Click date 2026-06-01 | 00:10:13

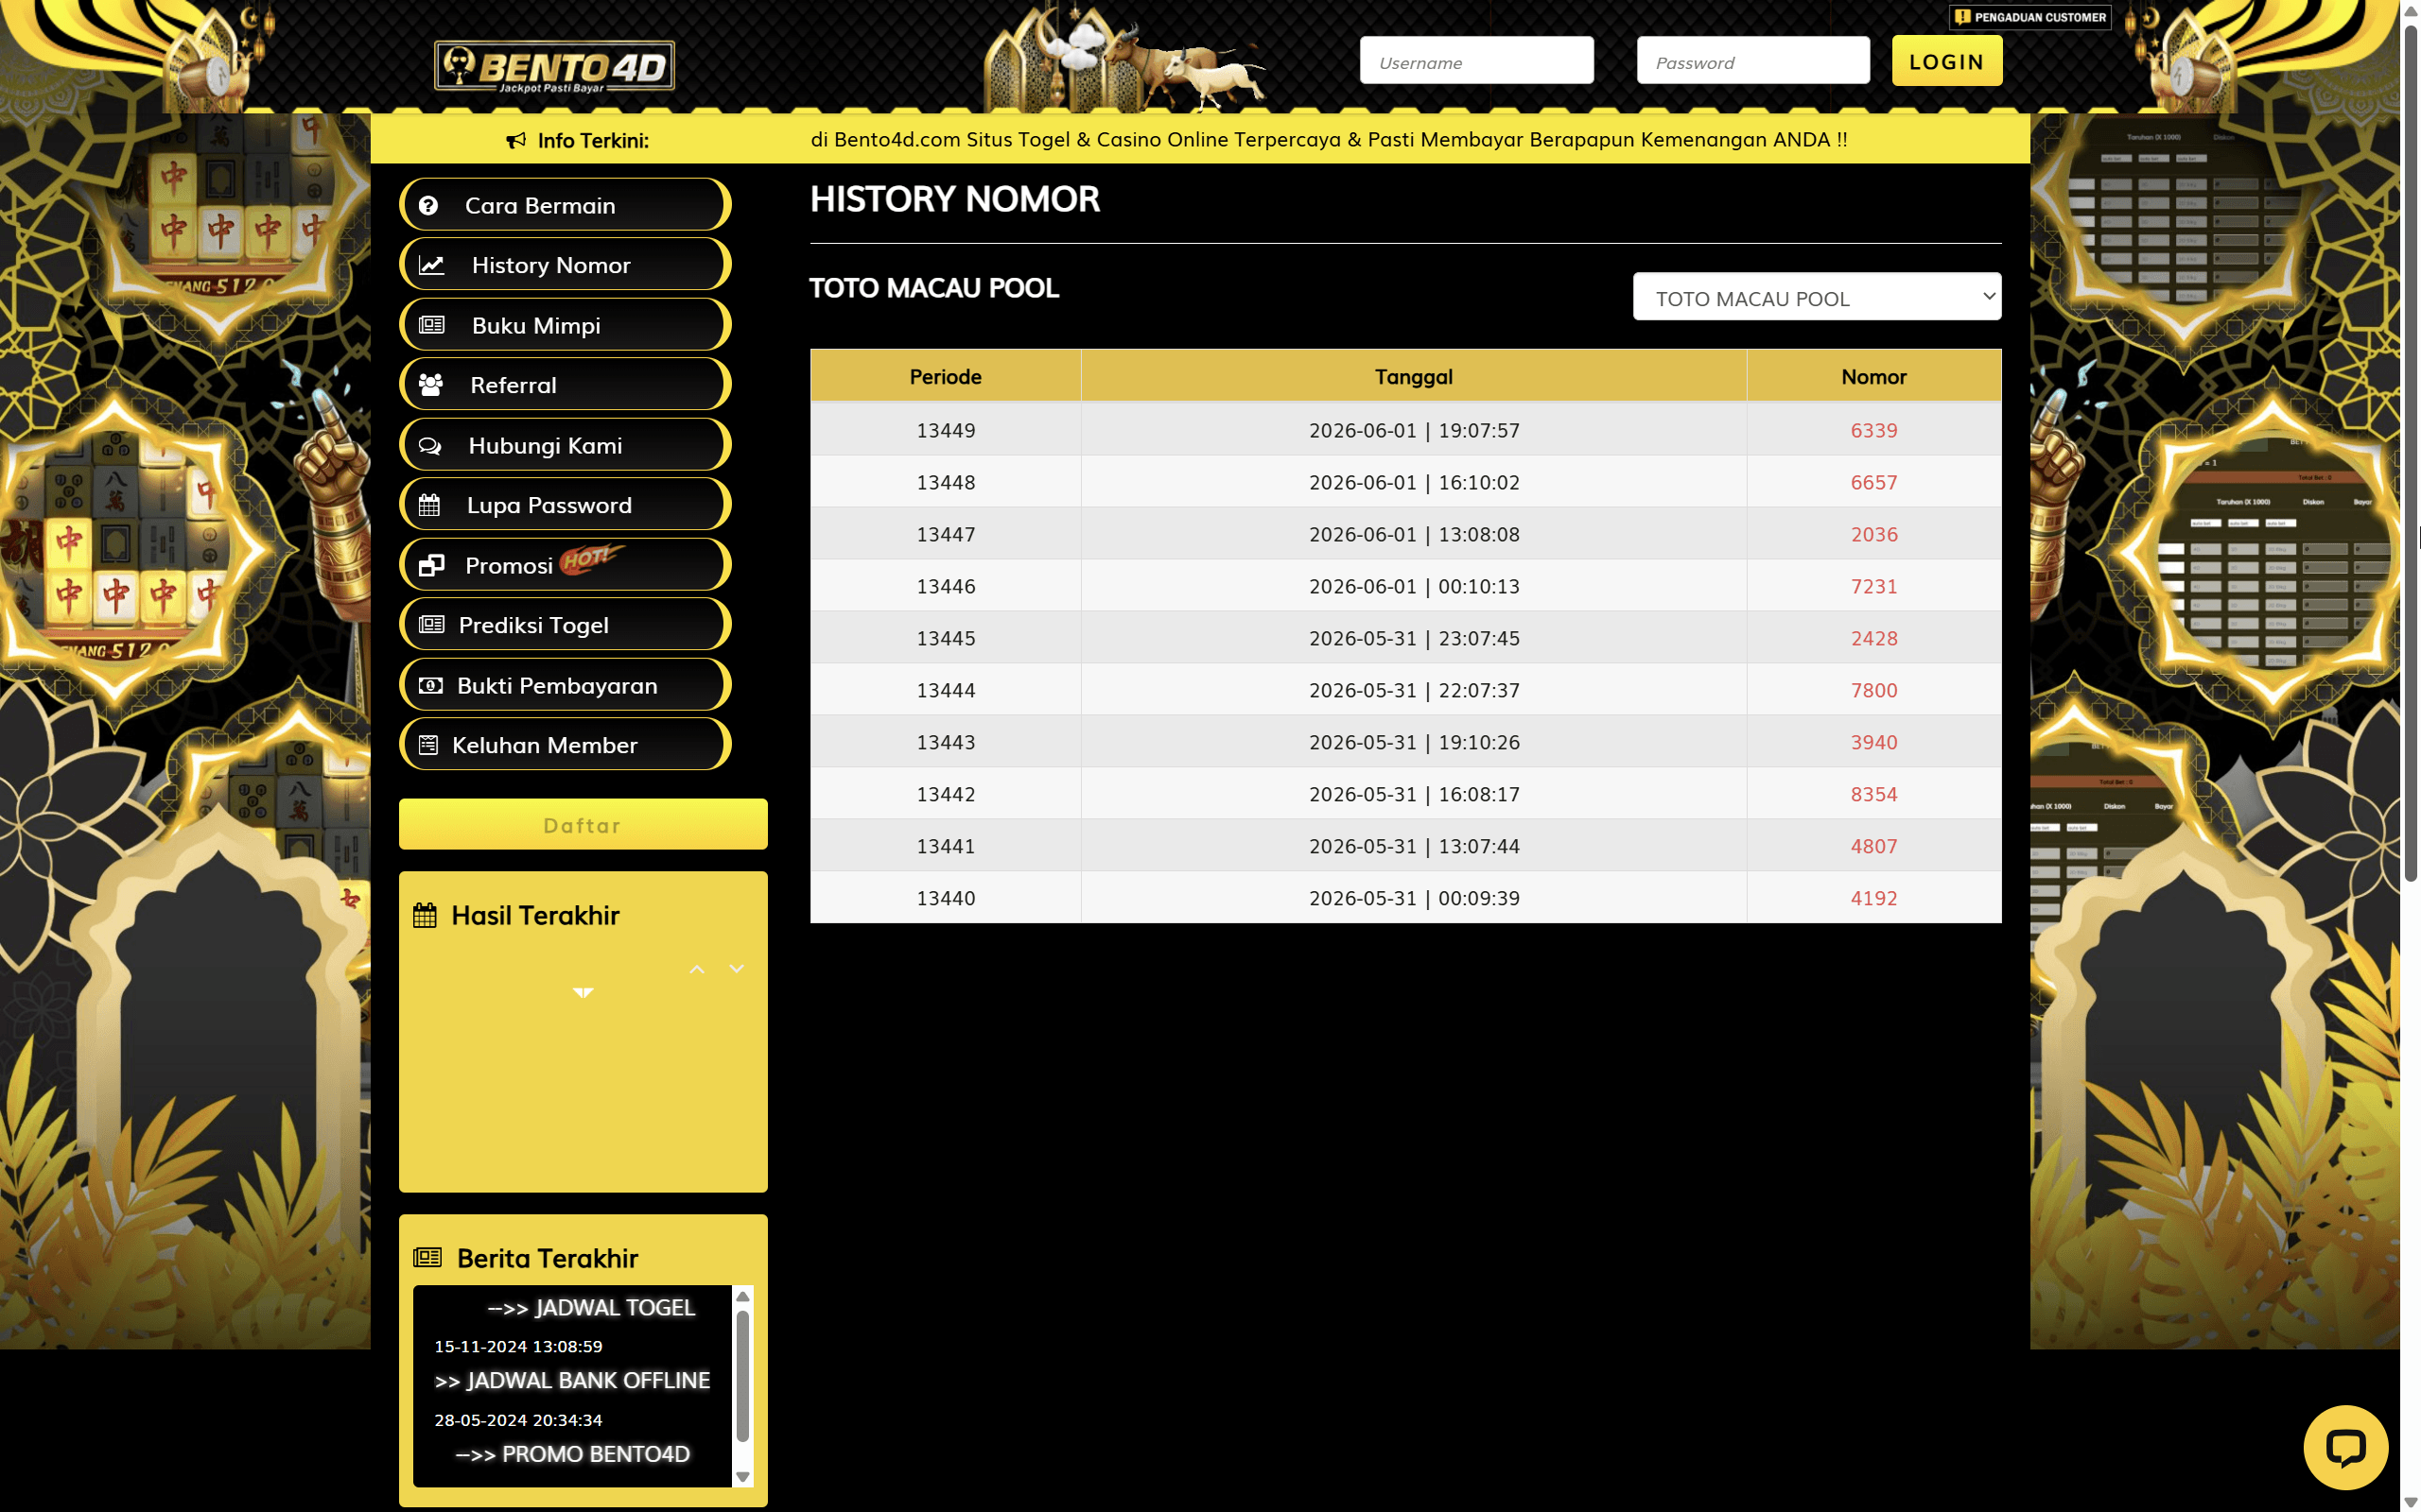tap(1414, 586)
